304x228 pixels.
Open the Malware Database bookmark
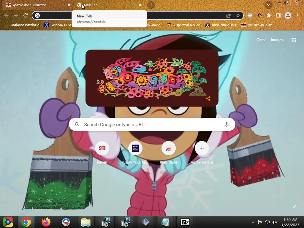pos(22,25)
